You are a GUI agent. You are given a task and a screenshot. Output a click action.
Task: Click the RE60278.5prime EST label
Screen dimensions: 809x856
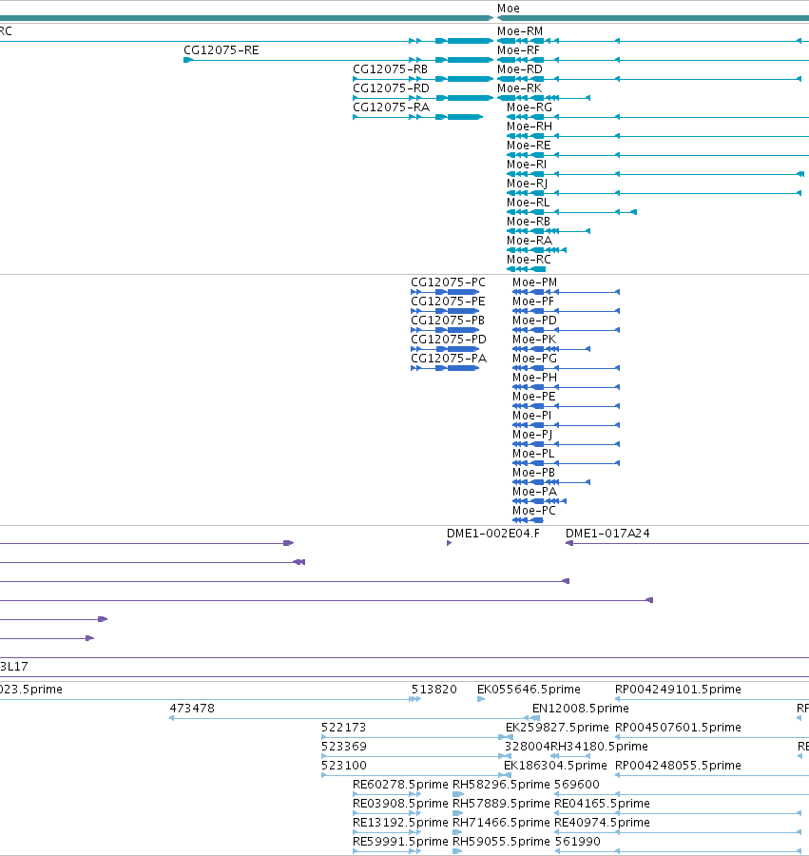coord(400,785)
